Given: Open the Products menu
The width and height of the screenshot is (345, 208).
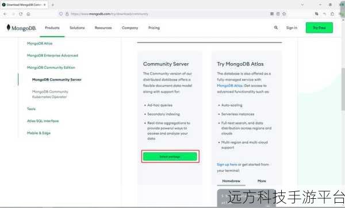Looking at the screenshot, I should point(52,28).
